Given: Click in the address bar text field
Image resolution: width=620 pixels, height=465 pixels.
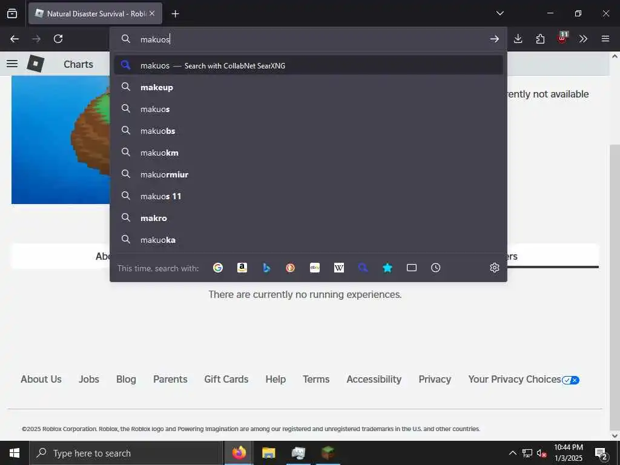Looking at the screenshot, I should 308,39.
